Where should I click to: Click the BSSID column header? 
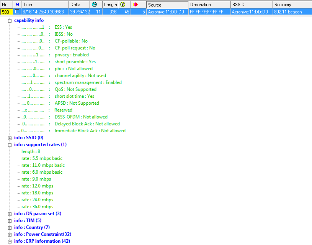point(251,5)
